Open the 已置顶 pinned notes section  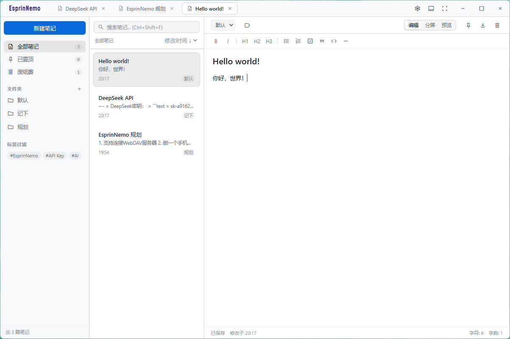[x=45, y=59]
